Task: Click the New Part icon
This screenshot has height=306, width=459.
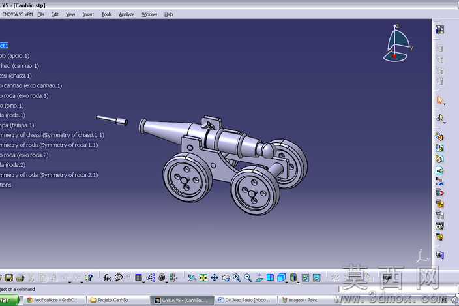Action: [x=439, y=159]
